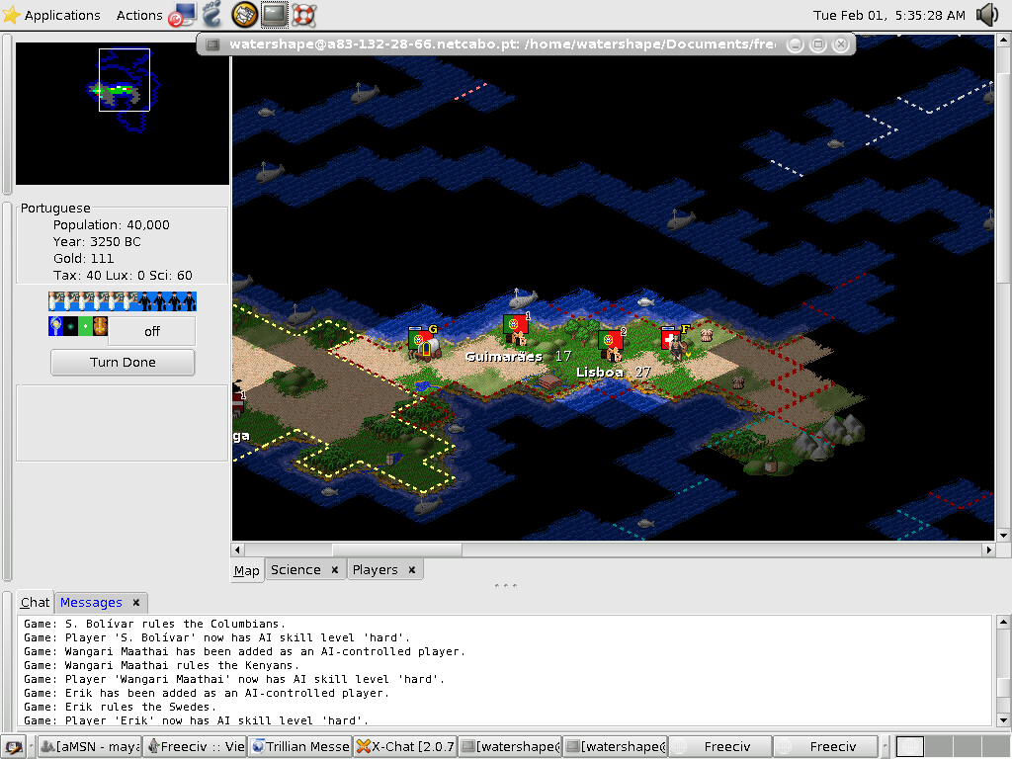Select the settlers wagon unit with G flag
Viewport: 1012px width, 759px height.
pos(423,343)
